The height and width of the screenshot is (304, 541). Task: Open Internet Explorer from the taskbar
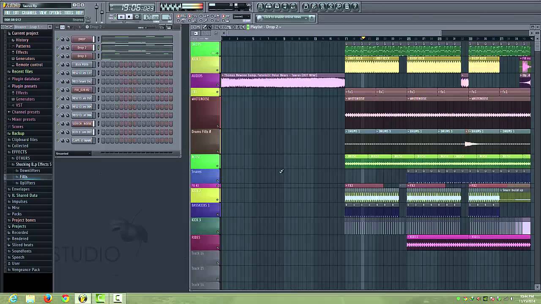point(13,299)
